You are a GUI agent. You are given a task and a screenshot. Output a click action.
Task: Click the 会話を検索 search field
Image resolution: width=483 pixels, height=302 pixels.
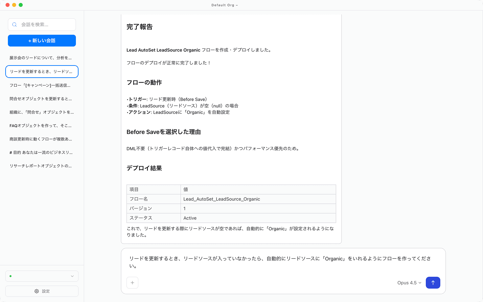(x=42, y=25)
